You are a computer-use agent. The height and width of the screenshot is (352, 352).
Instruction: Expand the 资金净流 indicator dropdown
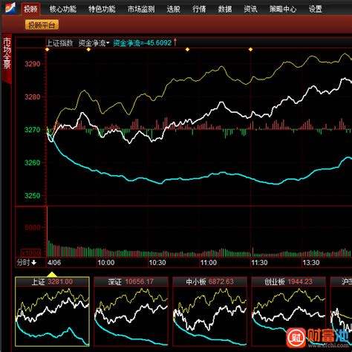pos(94,43)
